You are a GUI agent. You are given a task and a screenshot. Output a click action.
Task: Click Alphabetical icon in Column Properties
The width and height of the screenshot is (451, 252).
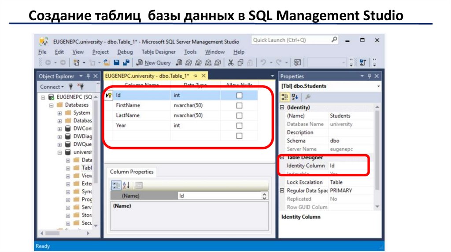(126, 185)
